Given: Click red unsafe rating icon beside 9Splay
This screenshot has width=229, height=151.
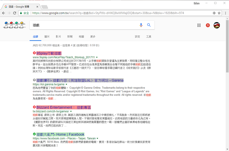Looking at the screenshot, I should coord(34,53).
